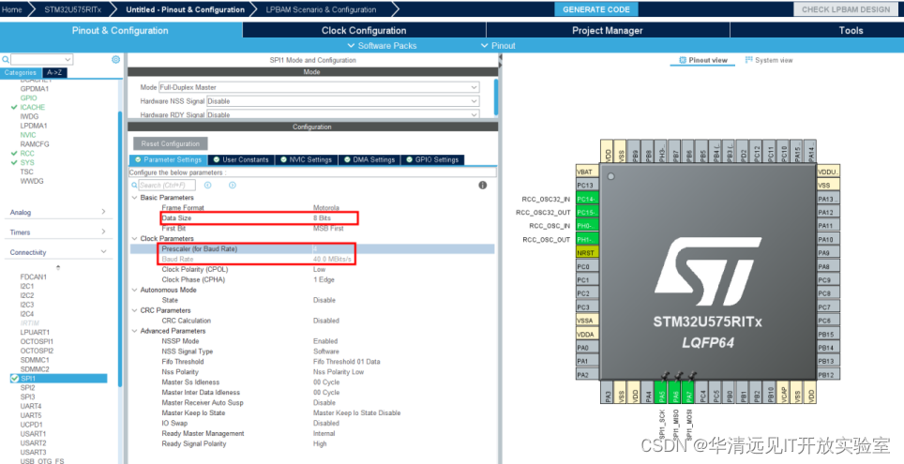Click GENERATE CODE button
This screenshot has height=464, width=904.
coord(596,9)
